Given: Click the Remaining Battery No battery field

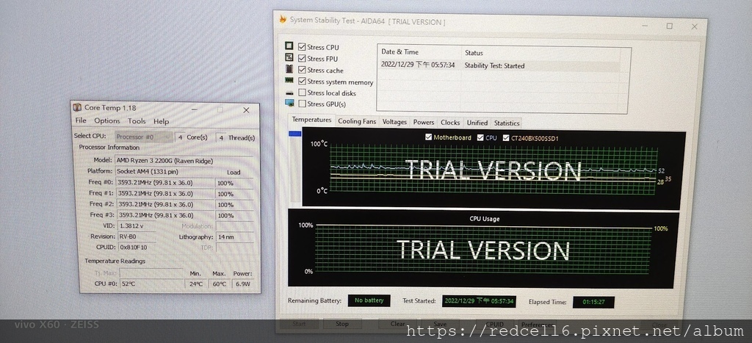Looking at the screenshot, I should pos(369,300).
